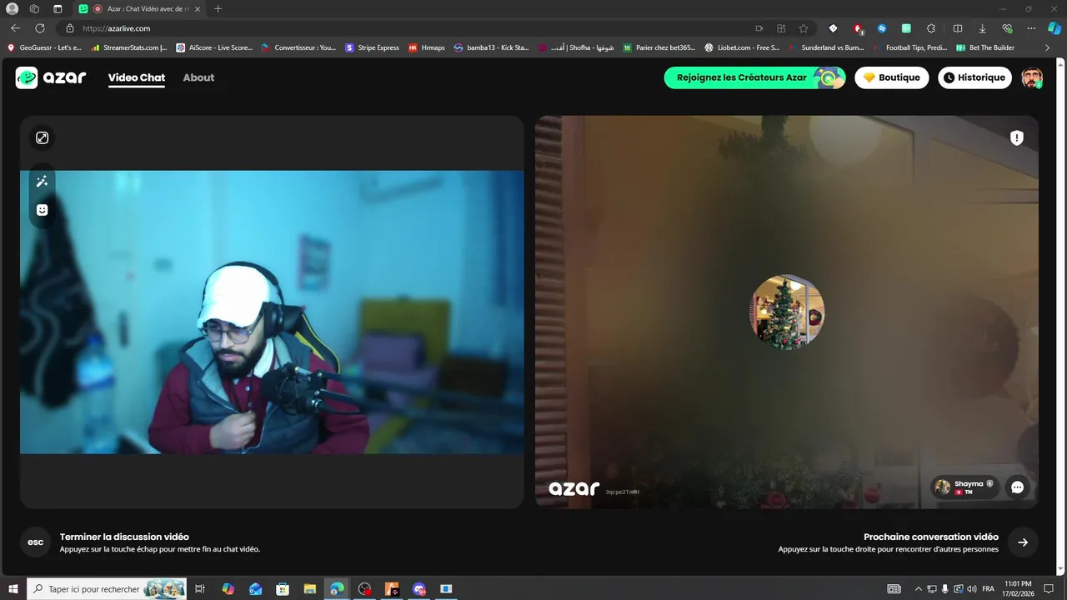Screen dimensions: 1067x600
Task: Open Edge Copilot sidebar icon
Action: (x=1054, y=28)
